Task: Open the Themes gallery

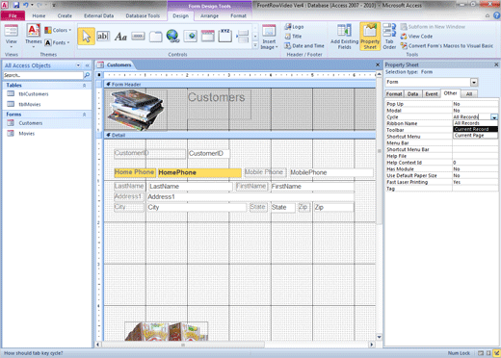Action: (x=34, y=37)
